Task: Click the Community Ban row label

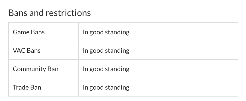Action: coord(35,69)
